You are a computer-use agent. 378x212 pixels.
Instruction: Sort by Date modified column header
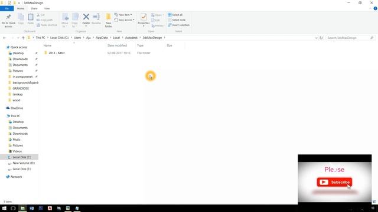pyautogui.click(x=117, y=45)
